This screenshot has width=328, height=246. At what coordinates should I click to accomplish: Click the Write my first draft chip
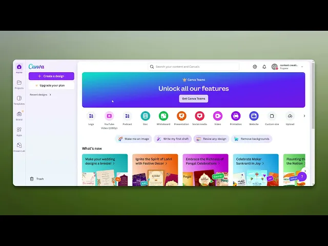(173, 139)
